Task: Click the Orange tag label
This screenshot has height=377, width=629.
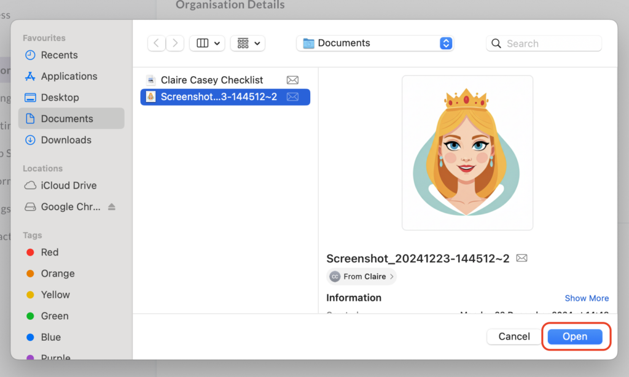Action: 58,273
